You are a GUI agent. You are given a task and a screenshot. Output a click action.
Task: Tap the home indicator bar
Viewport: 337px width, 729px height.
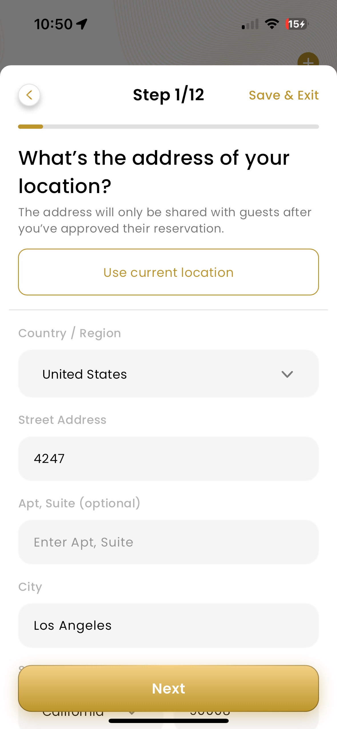coord(168,721)
